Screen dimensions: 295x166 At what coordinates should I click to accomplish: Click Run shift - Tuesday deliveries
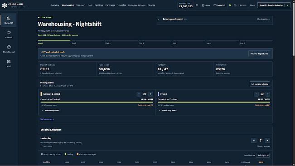tap(271, 5)
